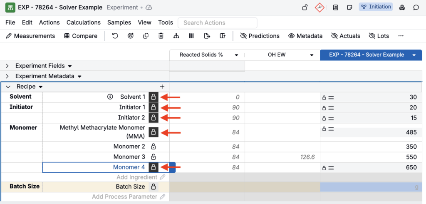Toggle the lock for Solvent 1
Screen dimensions: 426x204
pyautogui.click(x=154, y=97)
